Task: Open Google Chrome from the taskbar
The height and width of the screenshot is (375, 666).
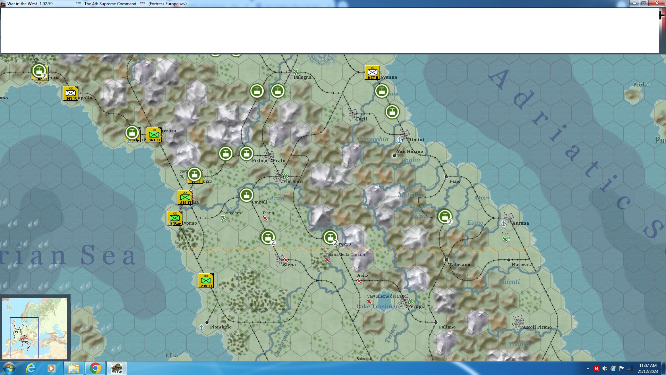Action: [x=95, y=368]
